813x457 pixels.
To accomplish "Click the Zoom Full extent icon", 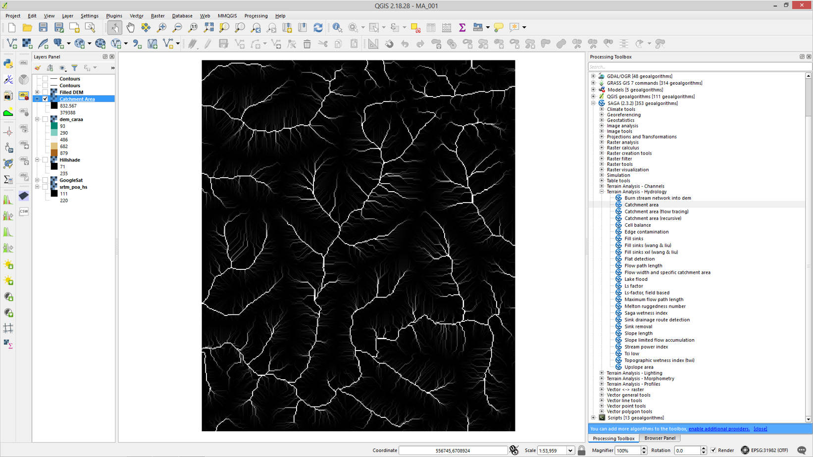I will [209, 28].
